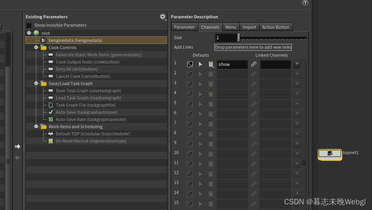372x210 pixels.
Task: Click the left arrow to remove parameter
Action: pos(18,158)
